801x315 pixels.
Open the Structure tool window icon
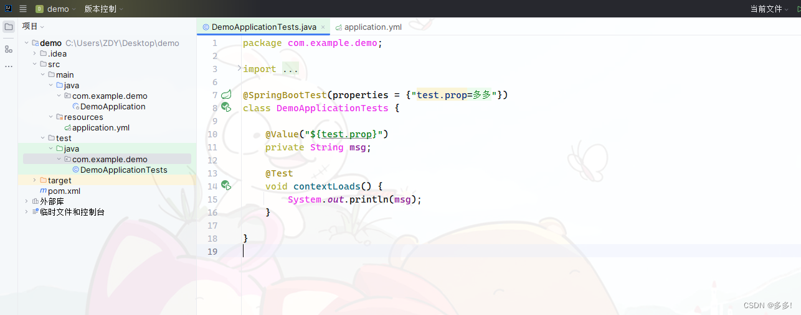9,49
